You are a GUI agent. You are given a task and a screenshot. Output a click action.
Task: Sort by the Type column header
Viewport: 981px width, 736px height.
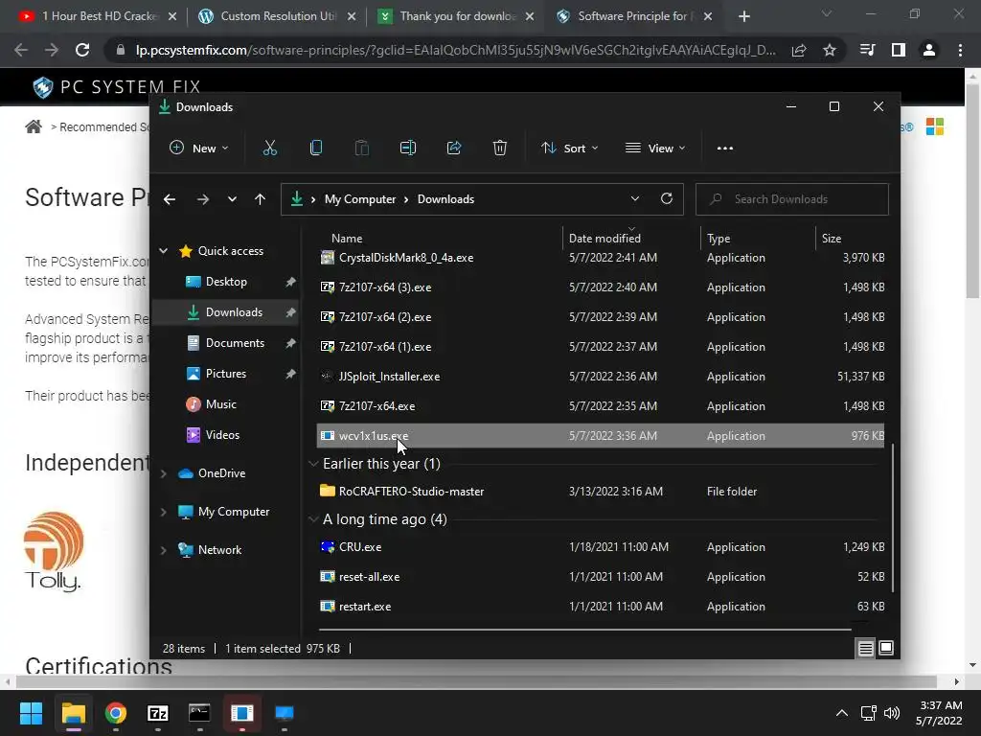719,239
